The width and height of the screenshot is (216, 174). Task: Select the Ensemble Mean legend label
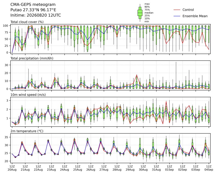pyautogui.click(x=195, y=16)
